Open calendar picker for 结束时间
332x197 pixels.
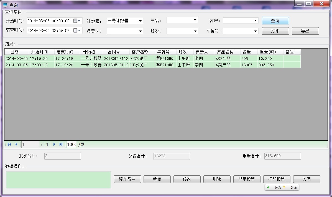[77, 31]
